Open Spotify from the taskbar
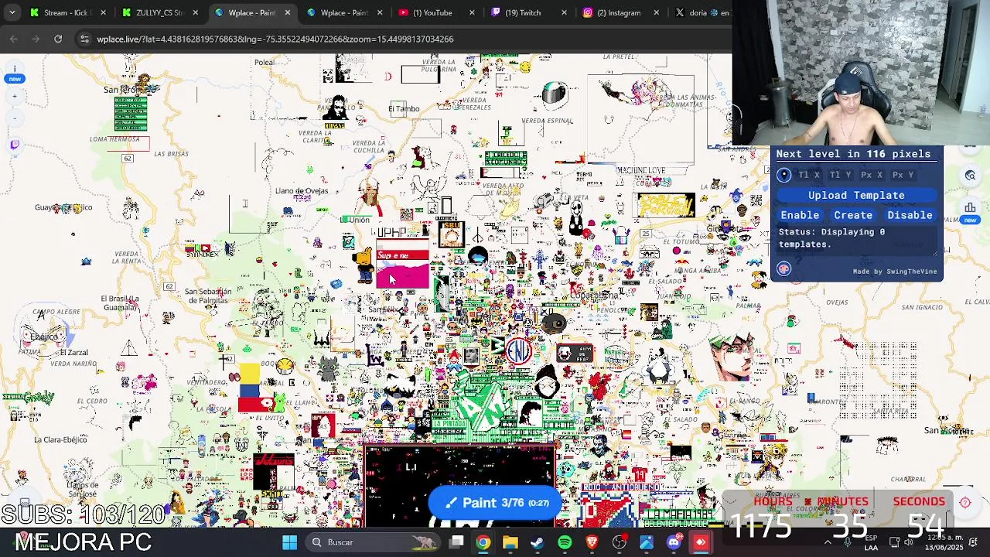Viewport: 990px width, 557px height. [565, 542]
